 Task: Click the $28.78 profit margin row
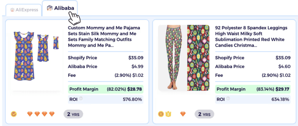pyautogui.click(x=105, y=89)
